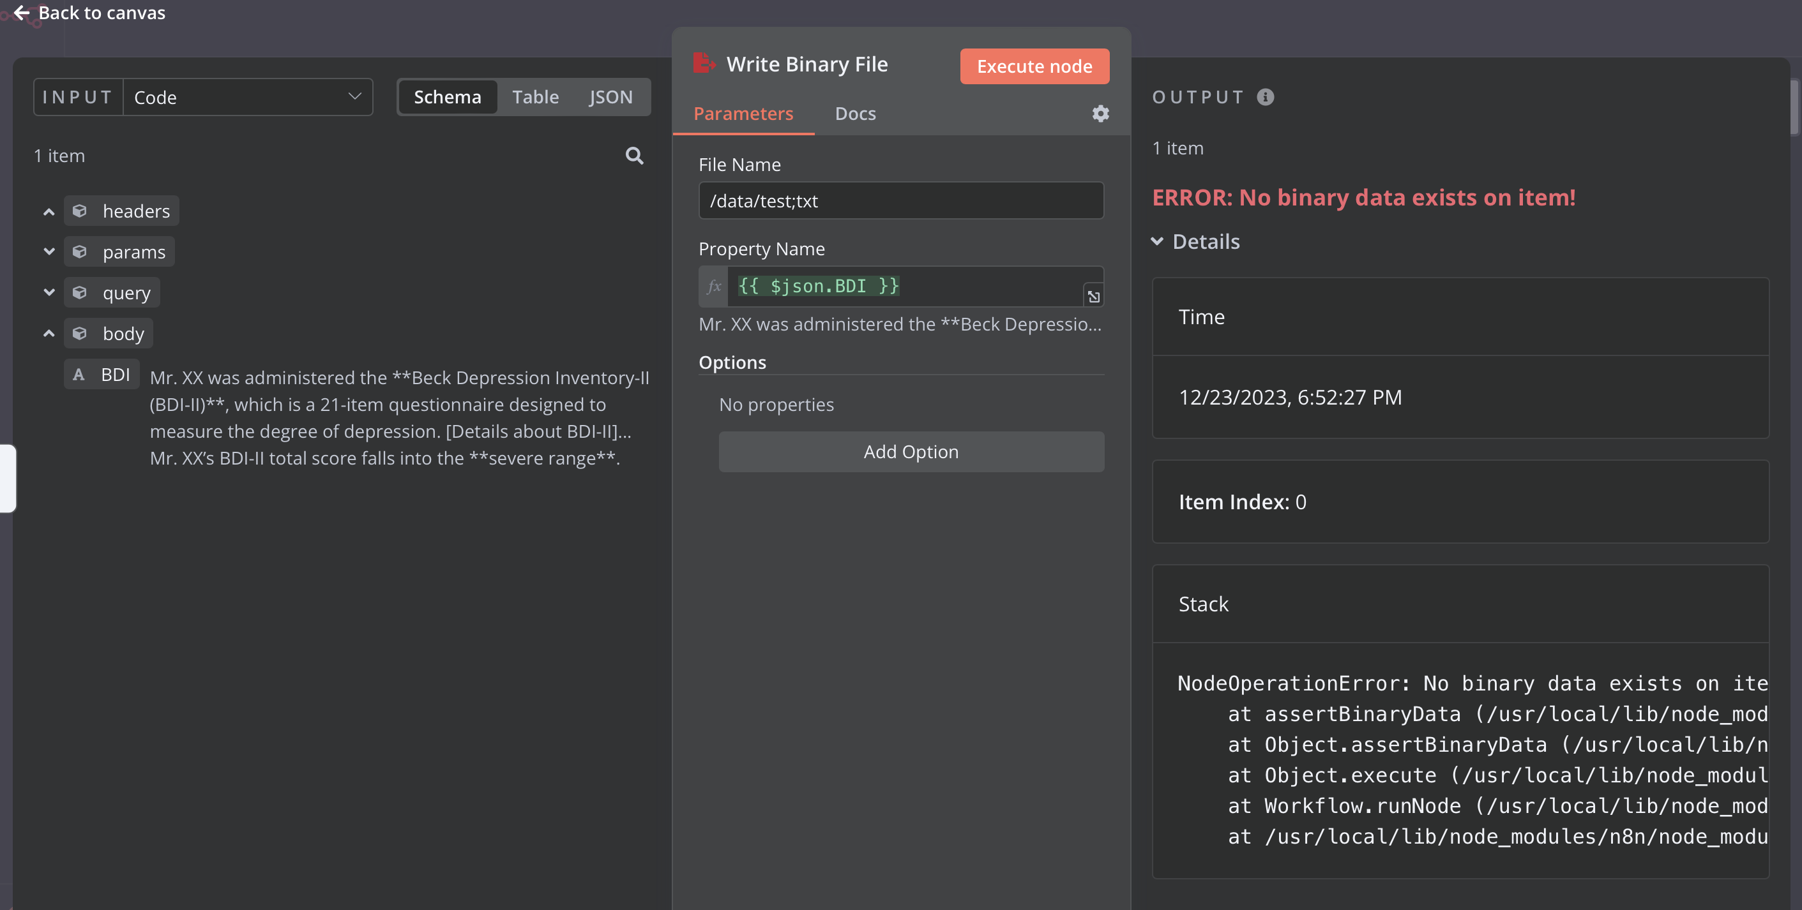Click the output info icon

pos(1265,96)
